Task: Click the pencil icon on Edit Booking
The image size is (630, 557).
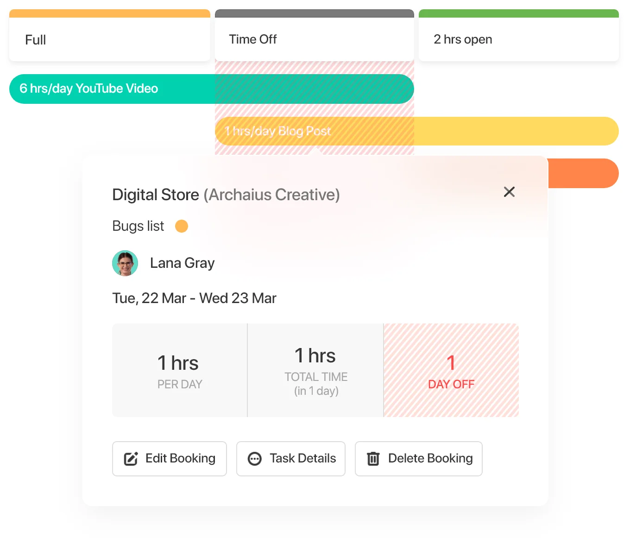Action: (131, 459)
